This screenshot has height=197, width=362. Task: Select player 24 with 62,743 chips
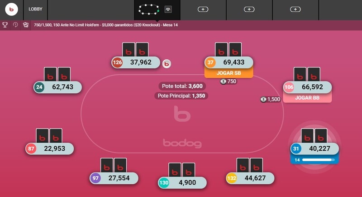pyautogui.click(x=57, y=87)
